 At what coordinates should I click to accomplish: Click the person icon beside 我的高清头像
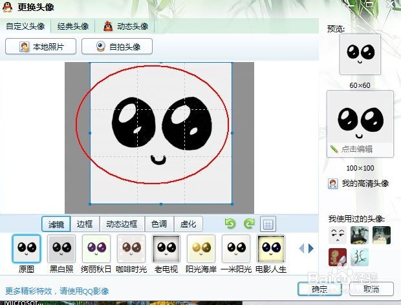click(332, 184)
